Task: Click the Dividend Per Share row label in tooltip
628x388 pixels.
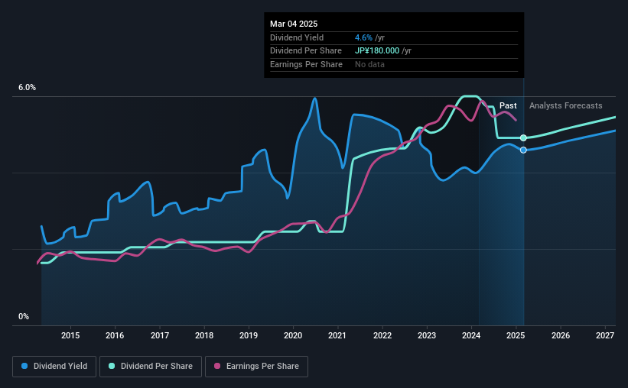Action: [306, 51]
